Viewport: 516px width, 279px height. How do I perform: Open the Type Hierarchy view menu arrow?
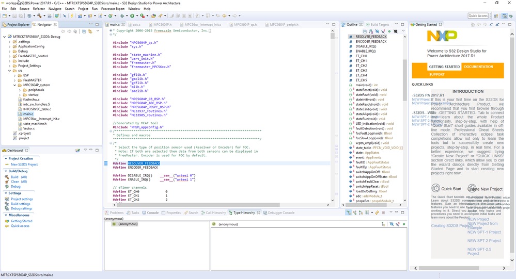point(391,212)
